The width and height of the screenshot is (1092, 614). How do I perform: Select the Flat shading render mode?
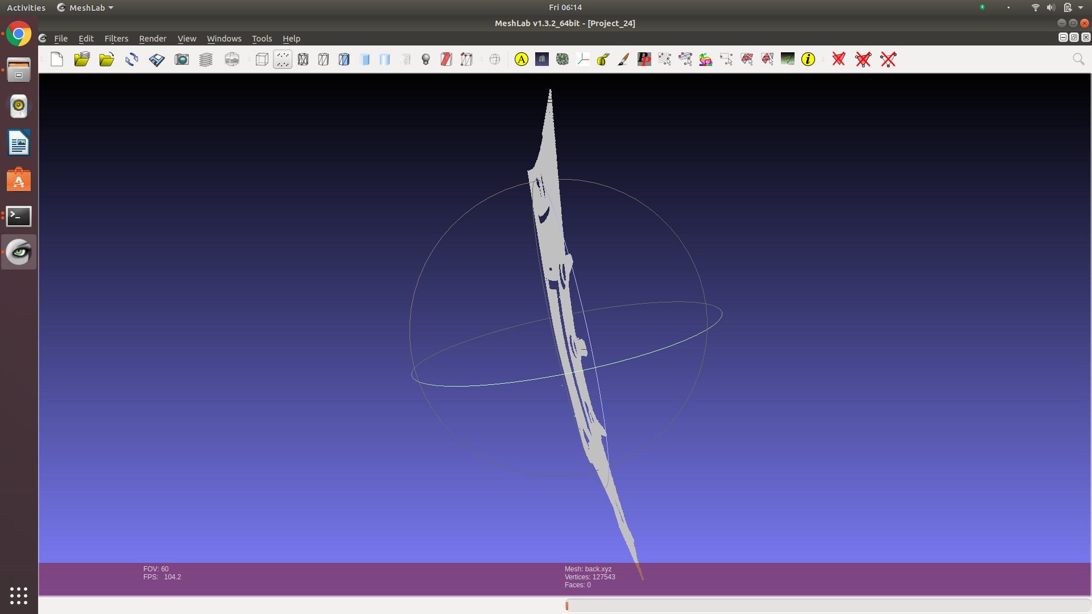365,59
